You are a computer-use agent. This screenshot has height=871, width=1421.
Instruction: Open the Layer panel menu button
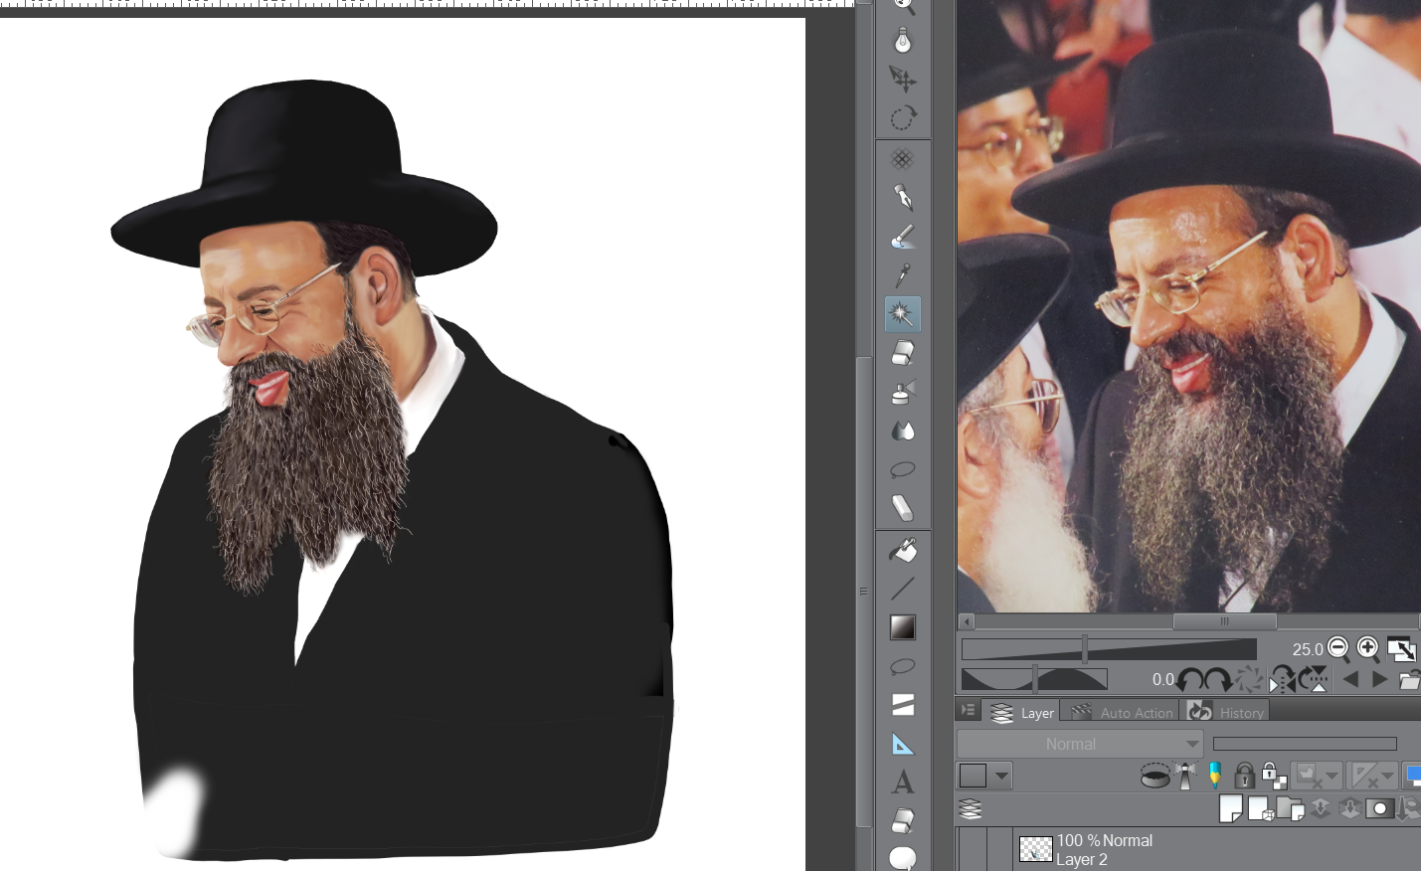point(968,711)
